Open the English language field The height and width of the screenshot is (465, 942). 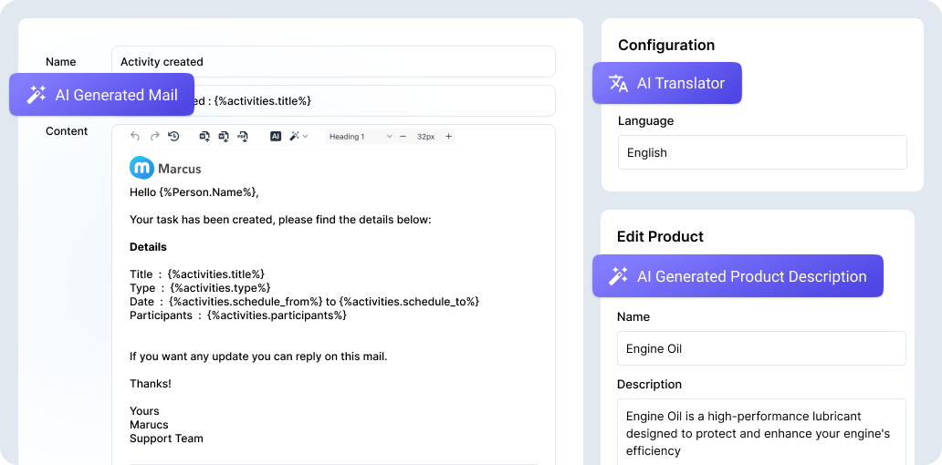[x=762, y=152]
